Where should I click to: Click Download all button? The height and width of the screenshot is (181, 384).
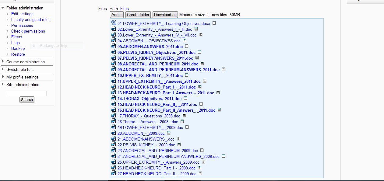[x=165, y=15]
